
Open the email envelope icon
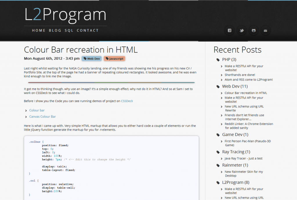click(265, 30)
